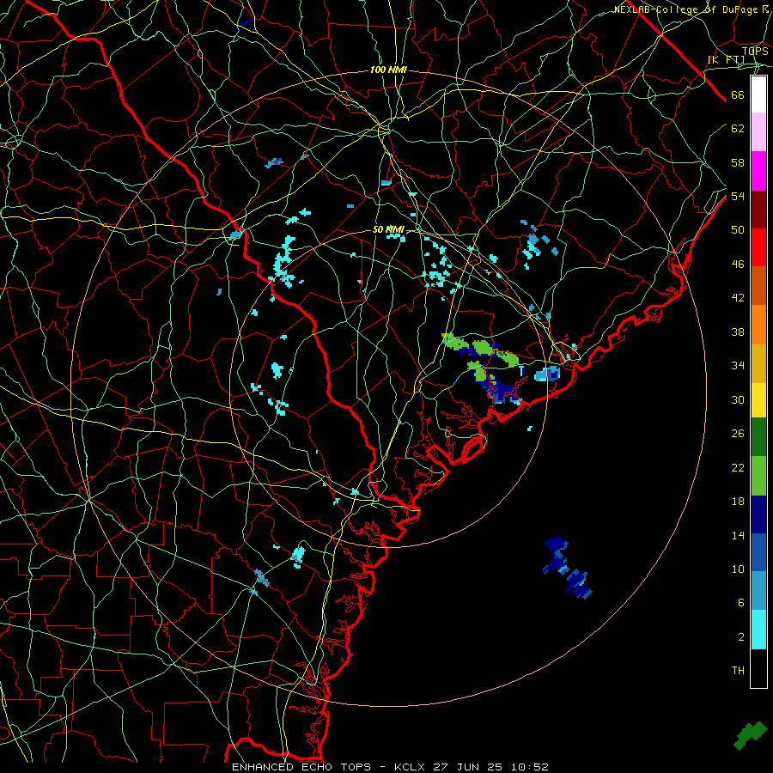773x773 pixels.
Task: Click the cyan legend swatch
Action: 758,630
